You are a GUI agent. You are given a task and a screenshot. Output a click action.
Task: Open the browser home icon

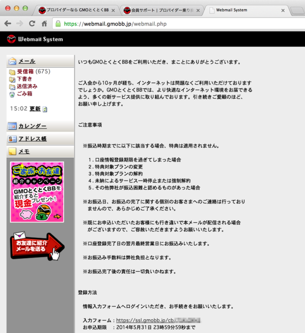point(44,23)
